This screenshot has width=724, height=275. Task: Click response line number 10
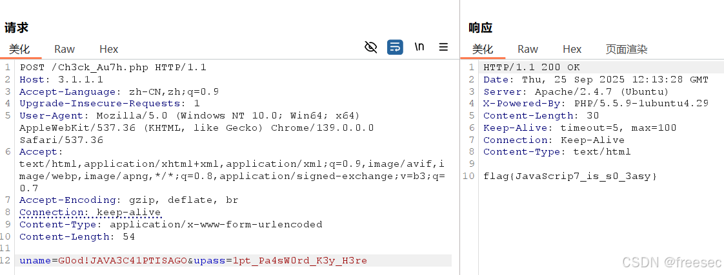tap(468, 176)
